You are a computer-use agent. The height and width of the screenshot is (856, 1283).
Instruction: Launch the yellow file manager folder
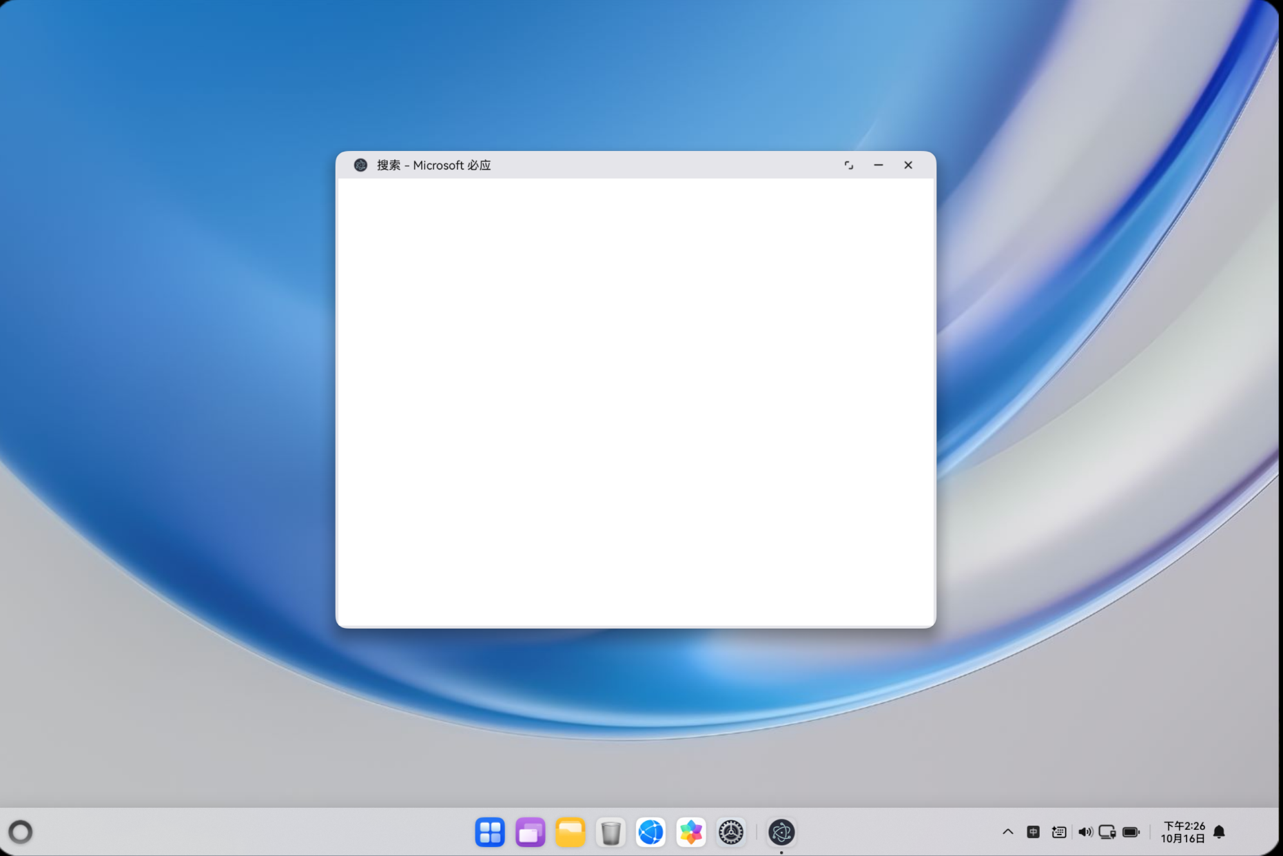point(570,832)
